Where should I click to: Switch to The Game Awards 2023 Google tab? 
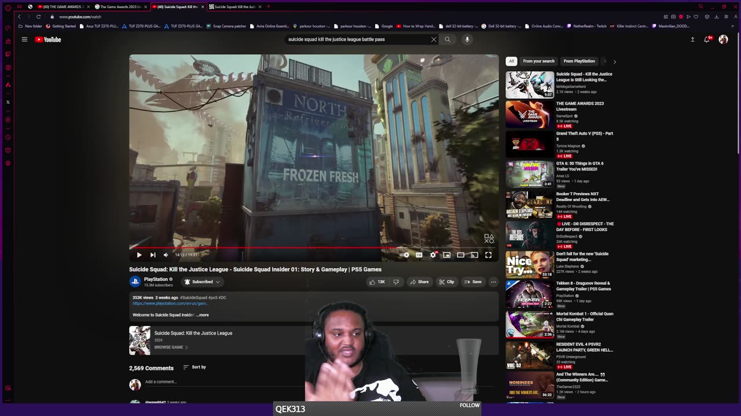click(x=120, y=6)
